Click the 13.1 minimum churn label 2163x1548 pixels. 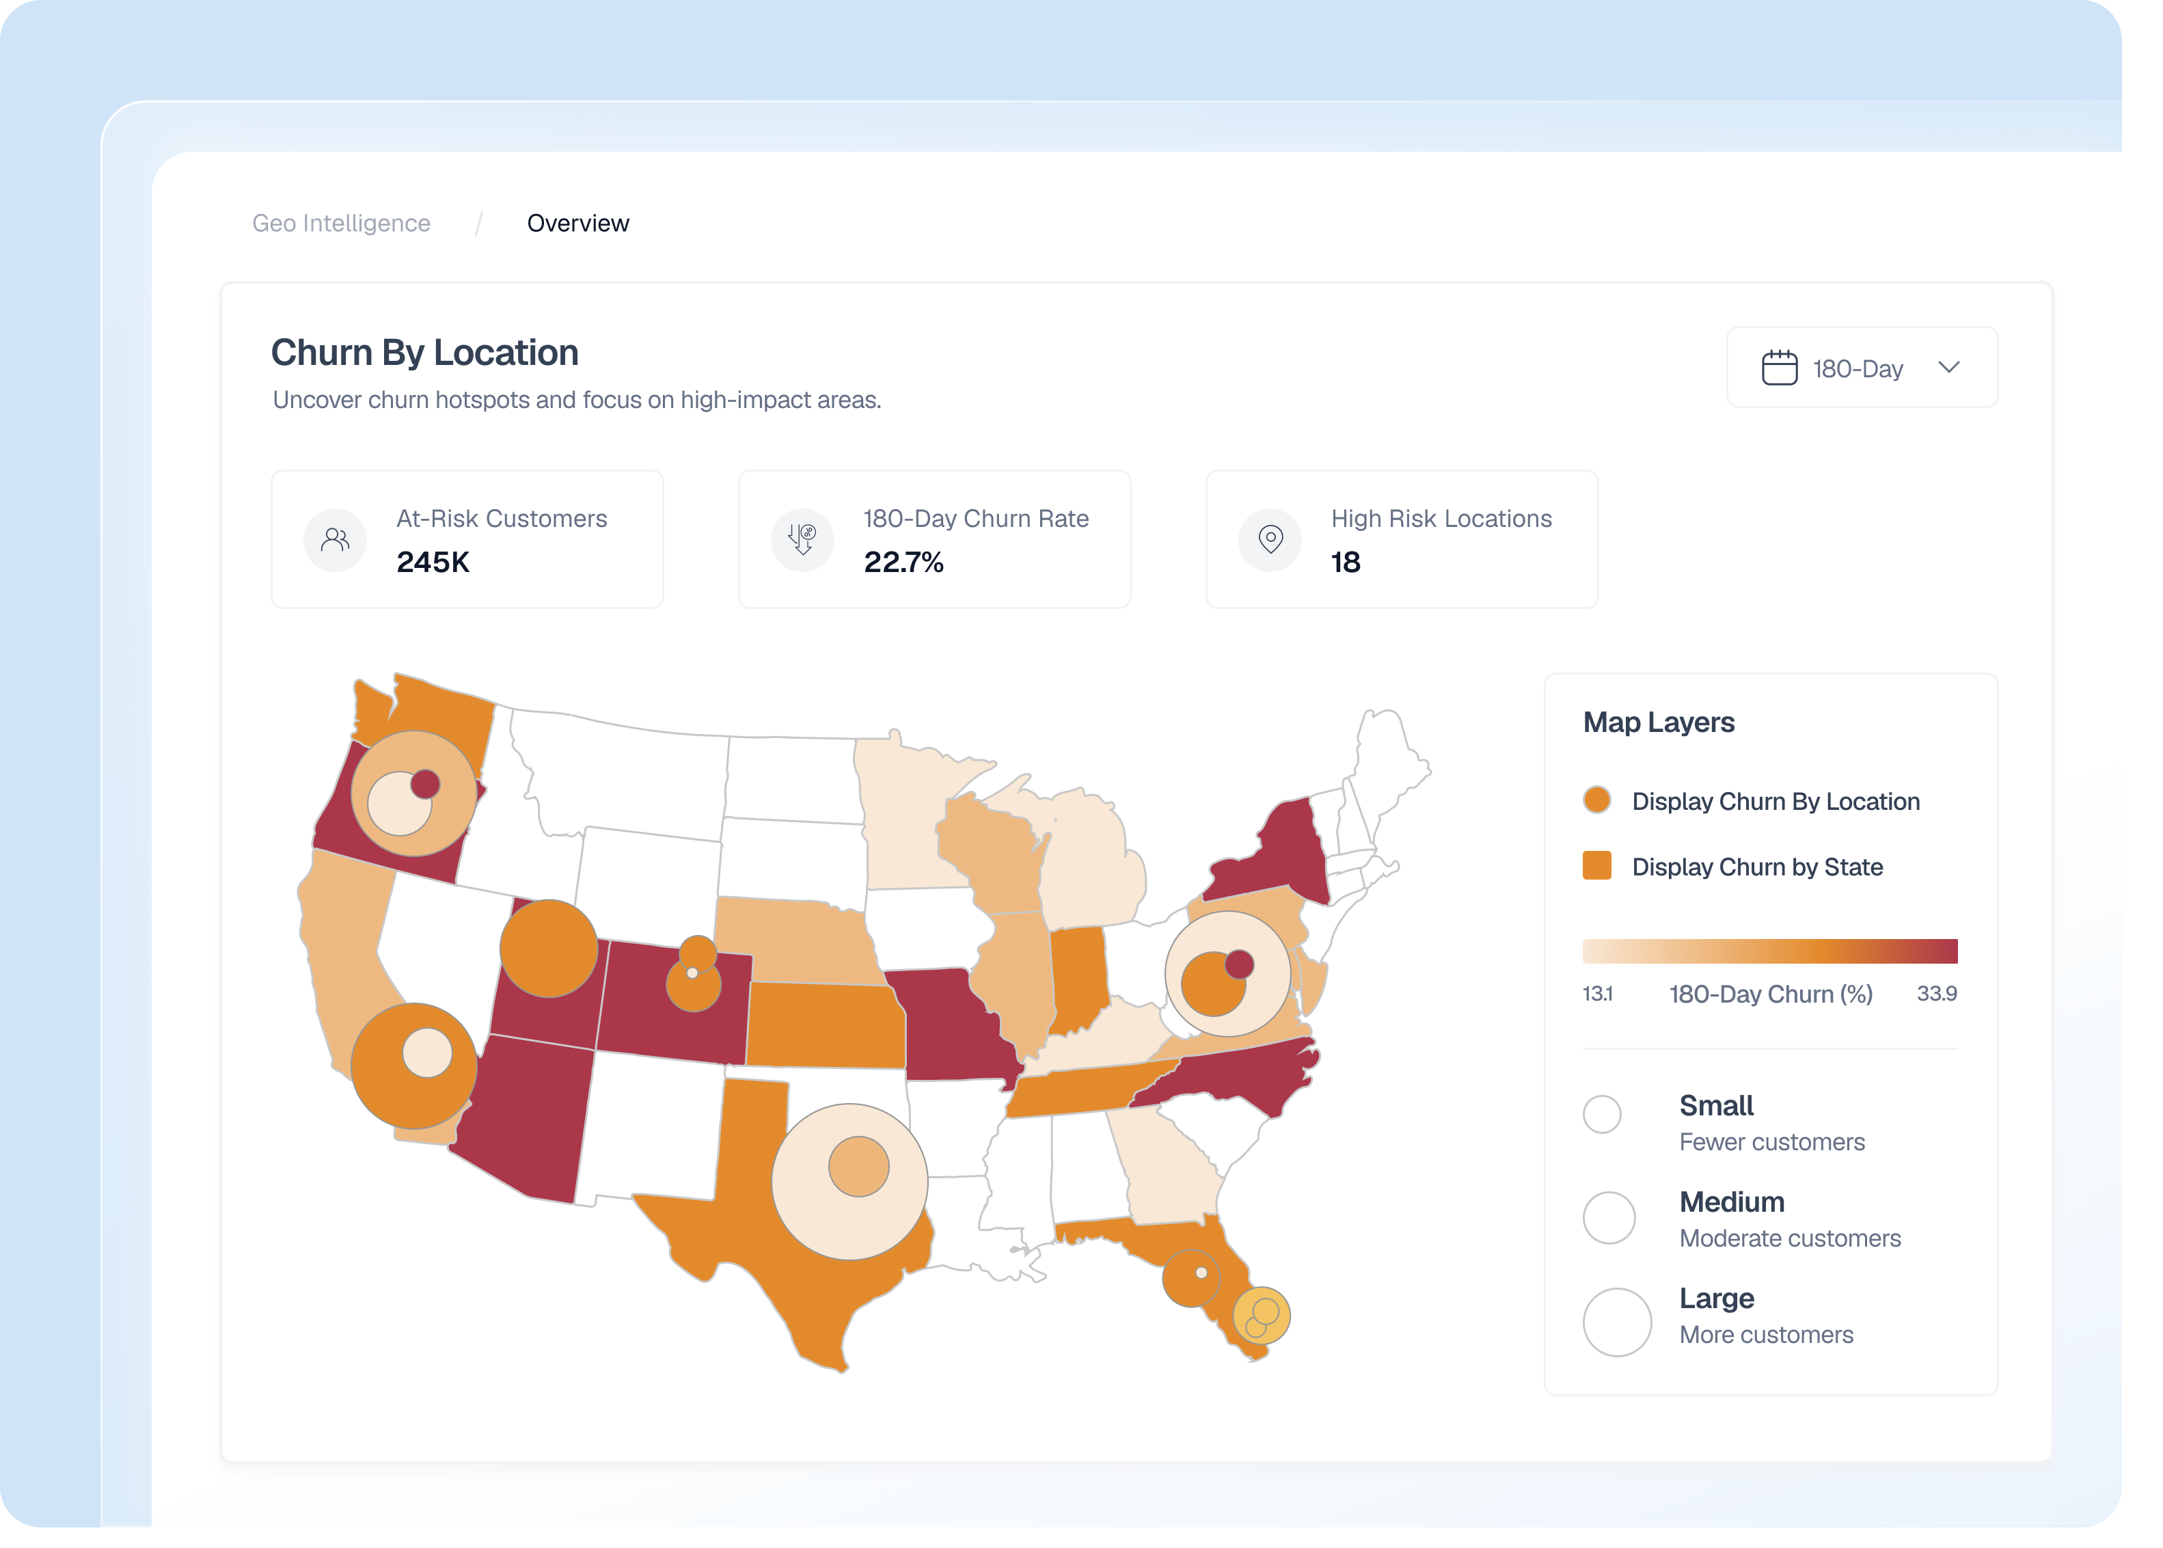coord(1598,993)
